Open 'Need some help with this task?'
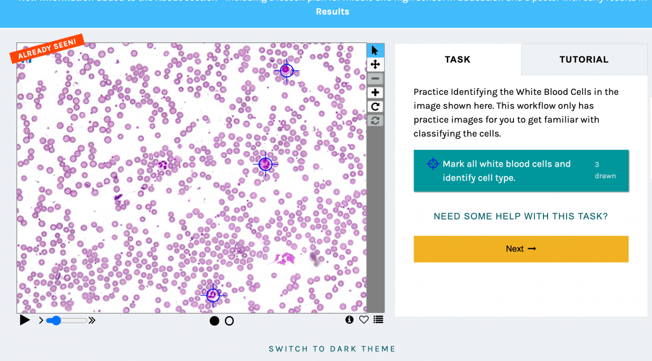Screen dimensions: 652x361 tap(521, 216)
